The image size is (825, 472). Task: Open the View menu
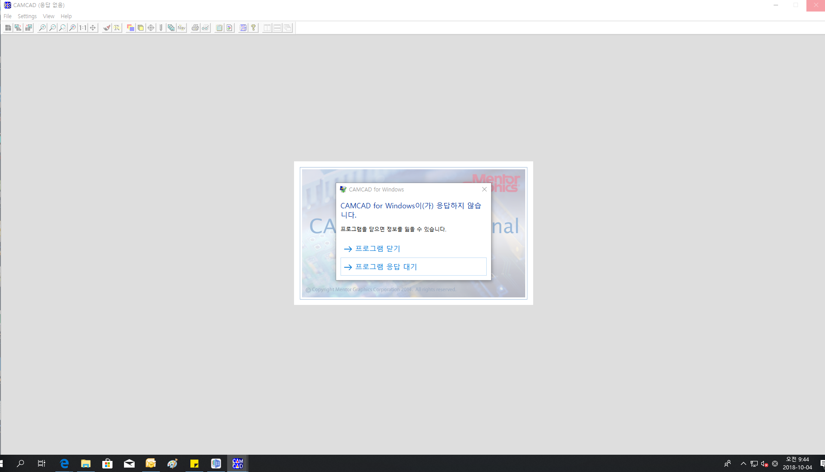tap(49, 16)
